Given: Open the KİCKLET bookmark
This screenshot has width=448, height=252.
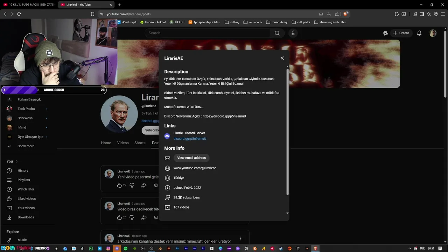Looking at the screenshot, I should point(177,22).
